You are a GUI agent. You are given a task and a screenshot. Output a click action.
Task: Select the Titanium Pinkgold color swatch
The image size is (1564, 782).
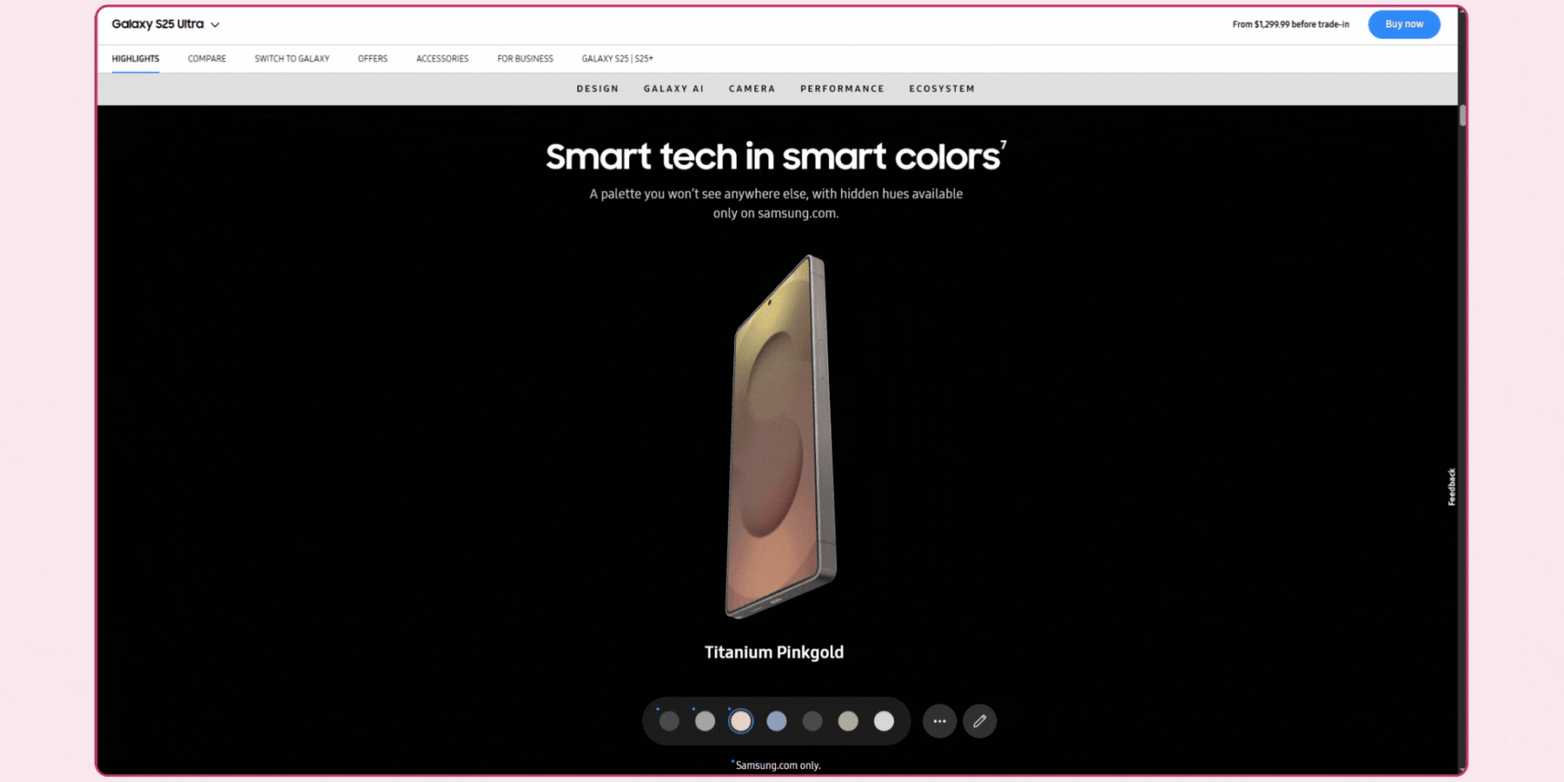pos(740,721)
